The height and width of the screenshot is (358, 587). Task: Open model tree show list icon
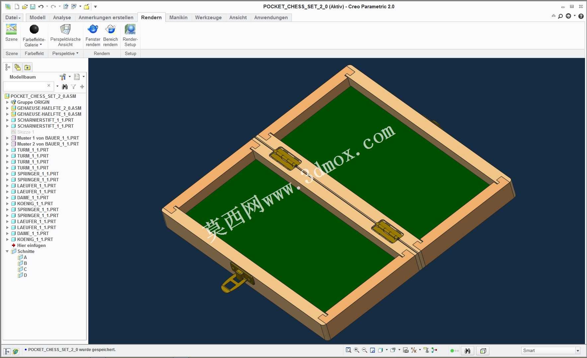coord(77,77)
